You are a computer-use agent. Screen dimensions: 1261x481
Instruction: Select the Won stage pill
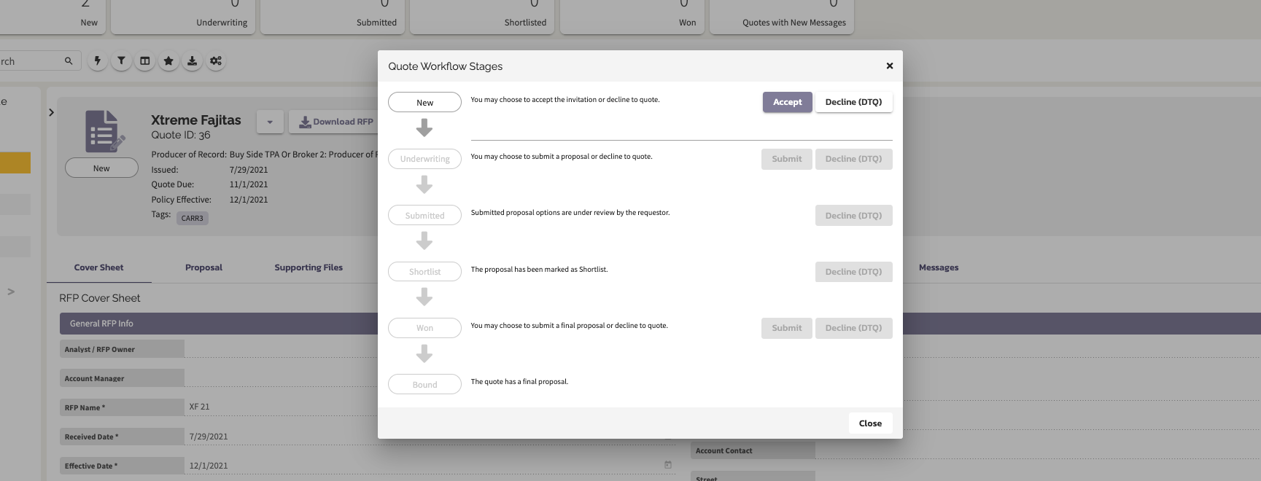(x=424, y=328)
